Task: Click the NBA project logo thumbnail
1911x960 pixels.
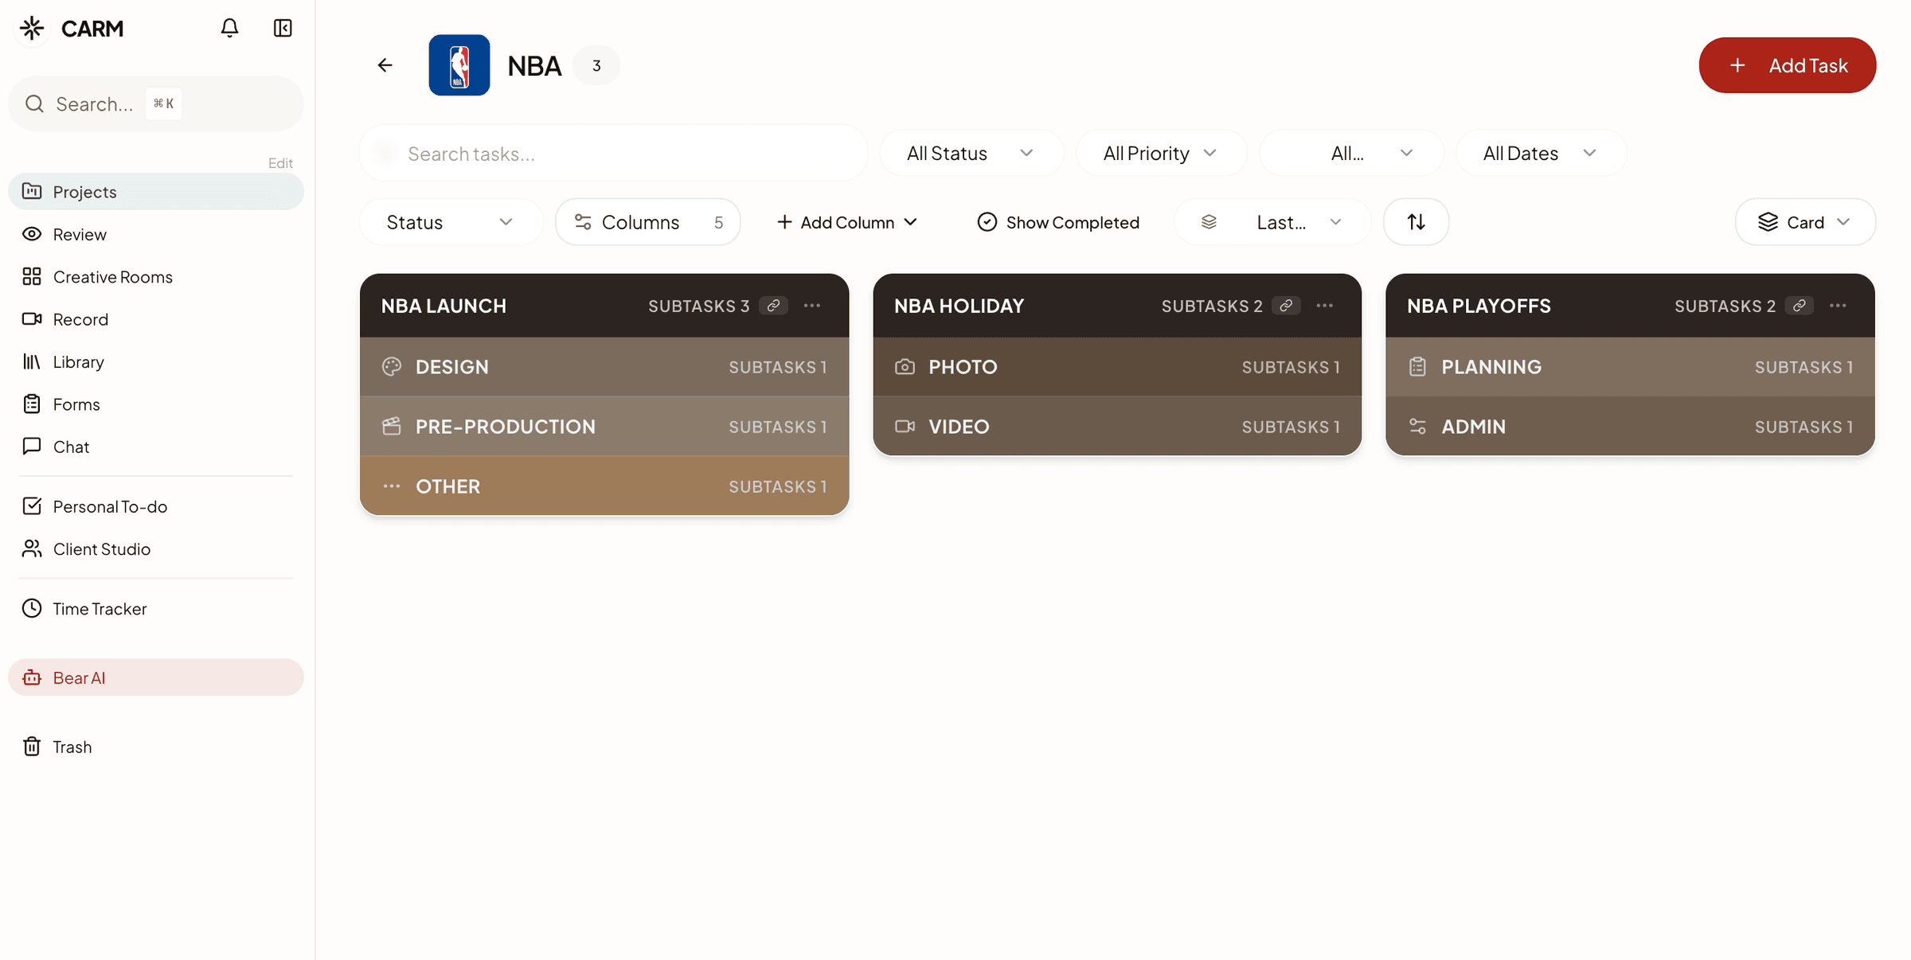Action: point(459,65)
